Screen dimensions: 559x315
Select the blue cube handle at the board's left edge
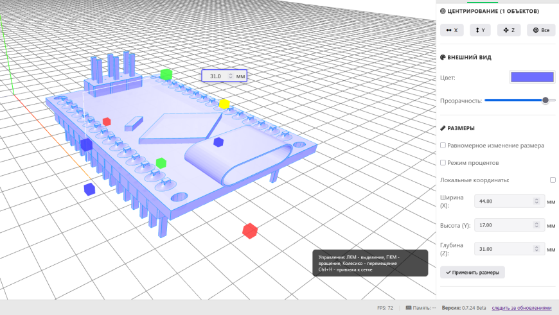click(86, 145)
